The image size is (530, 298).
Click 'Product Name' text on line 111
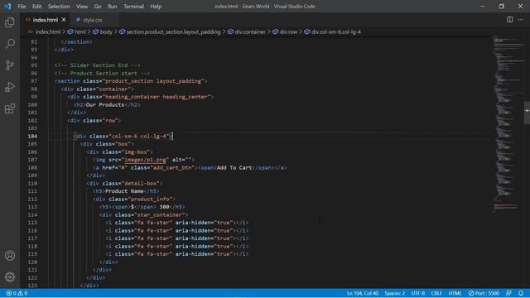pos(124,191)
